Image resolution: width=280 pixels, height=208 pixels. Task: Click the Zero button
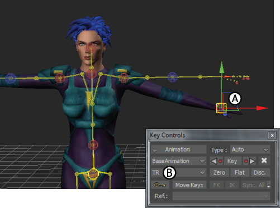[x=219, y=172]
